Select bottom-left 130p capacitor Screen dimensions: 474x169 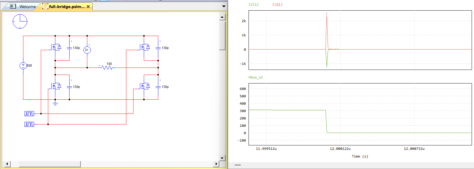pos(69,87)
